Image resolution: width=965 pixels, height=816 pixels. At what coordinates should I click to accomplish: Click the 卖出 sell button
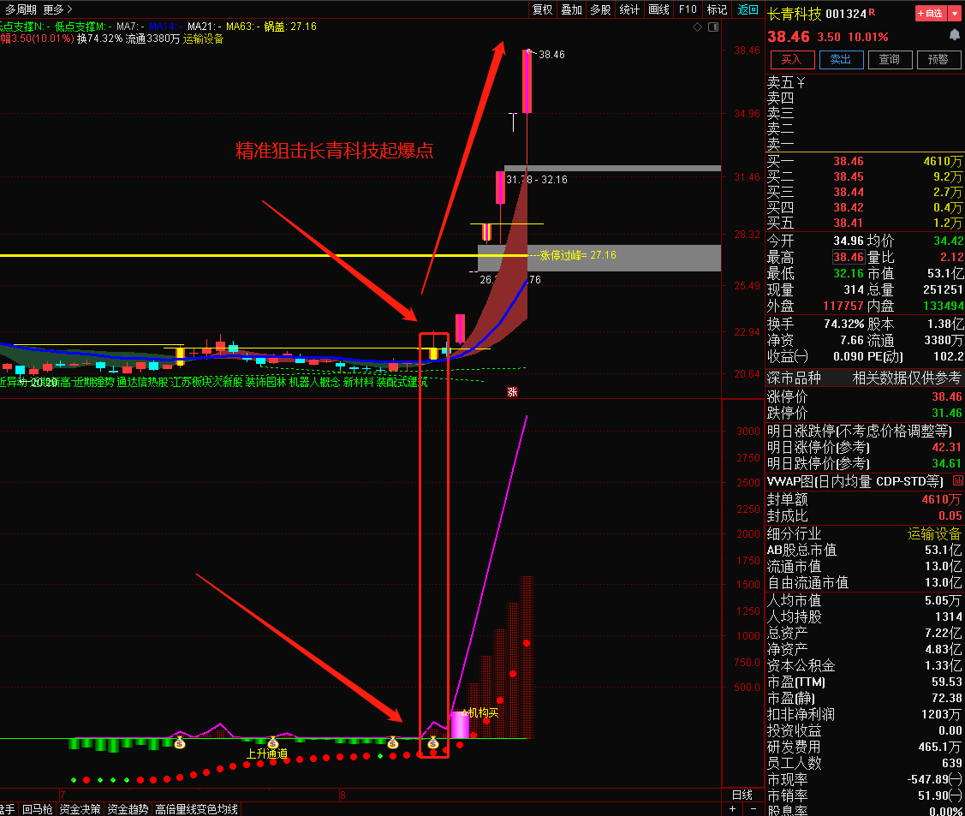[x=841, y=60]
